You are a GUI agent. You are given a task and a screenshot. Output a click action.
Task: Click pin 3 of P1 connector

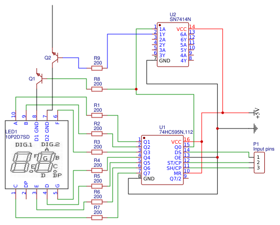click(x=258, y=168)
